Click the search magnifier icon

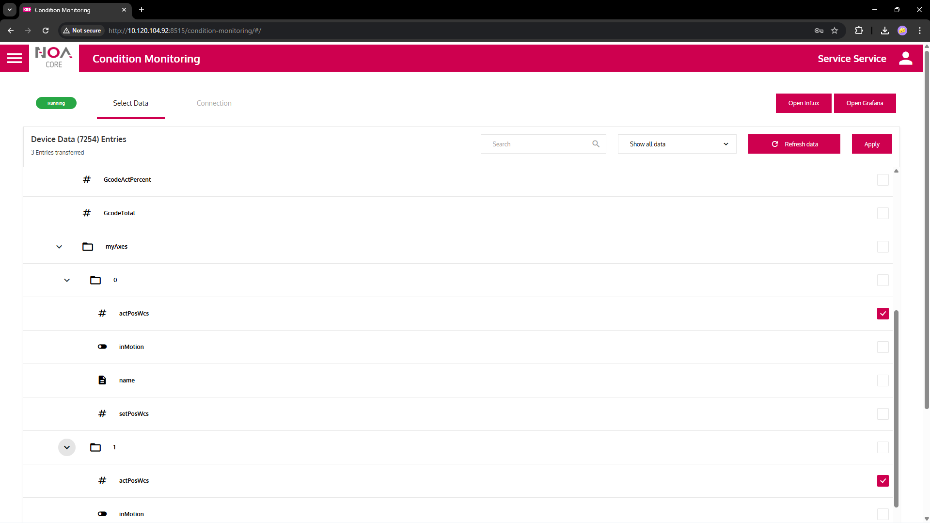point(596,144)
